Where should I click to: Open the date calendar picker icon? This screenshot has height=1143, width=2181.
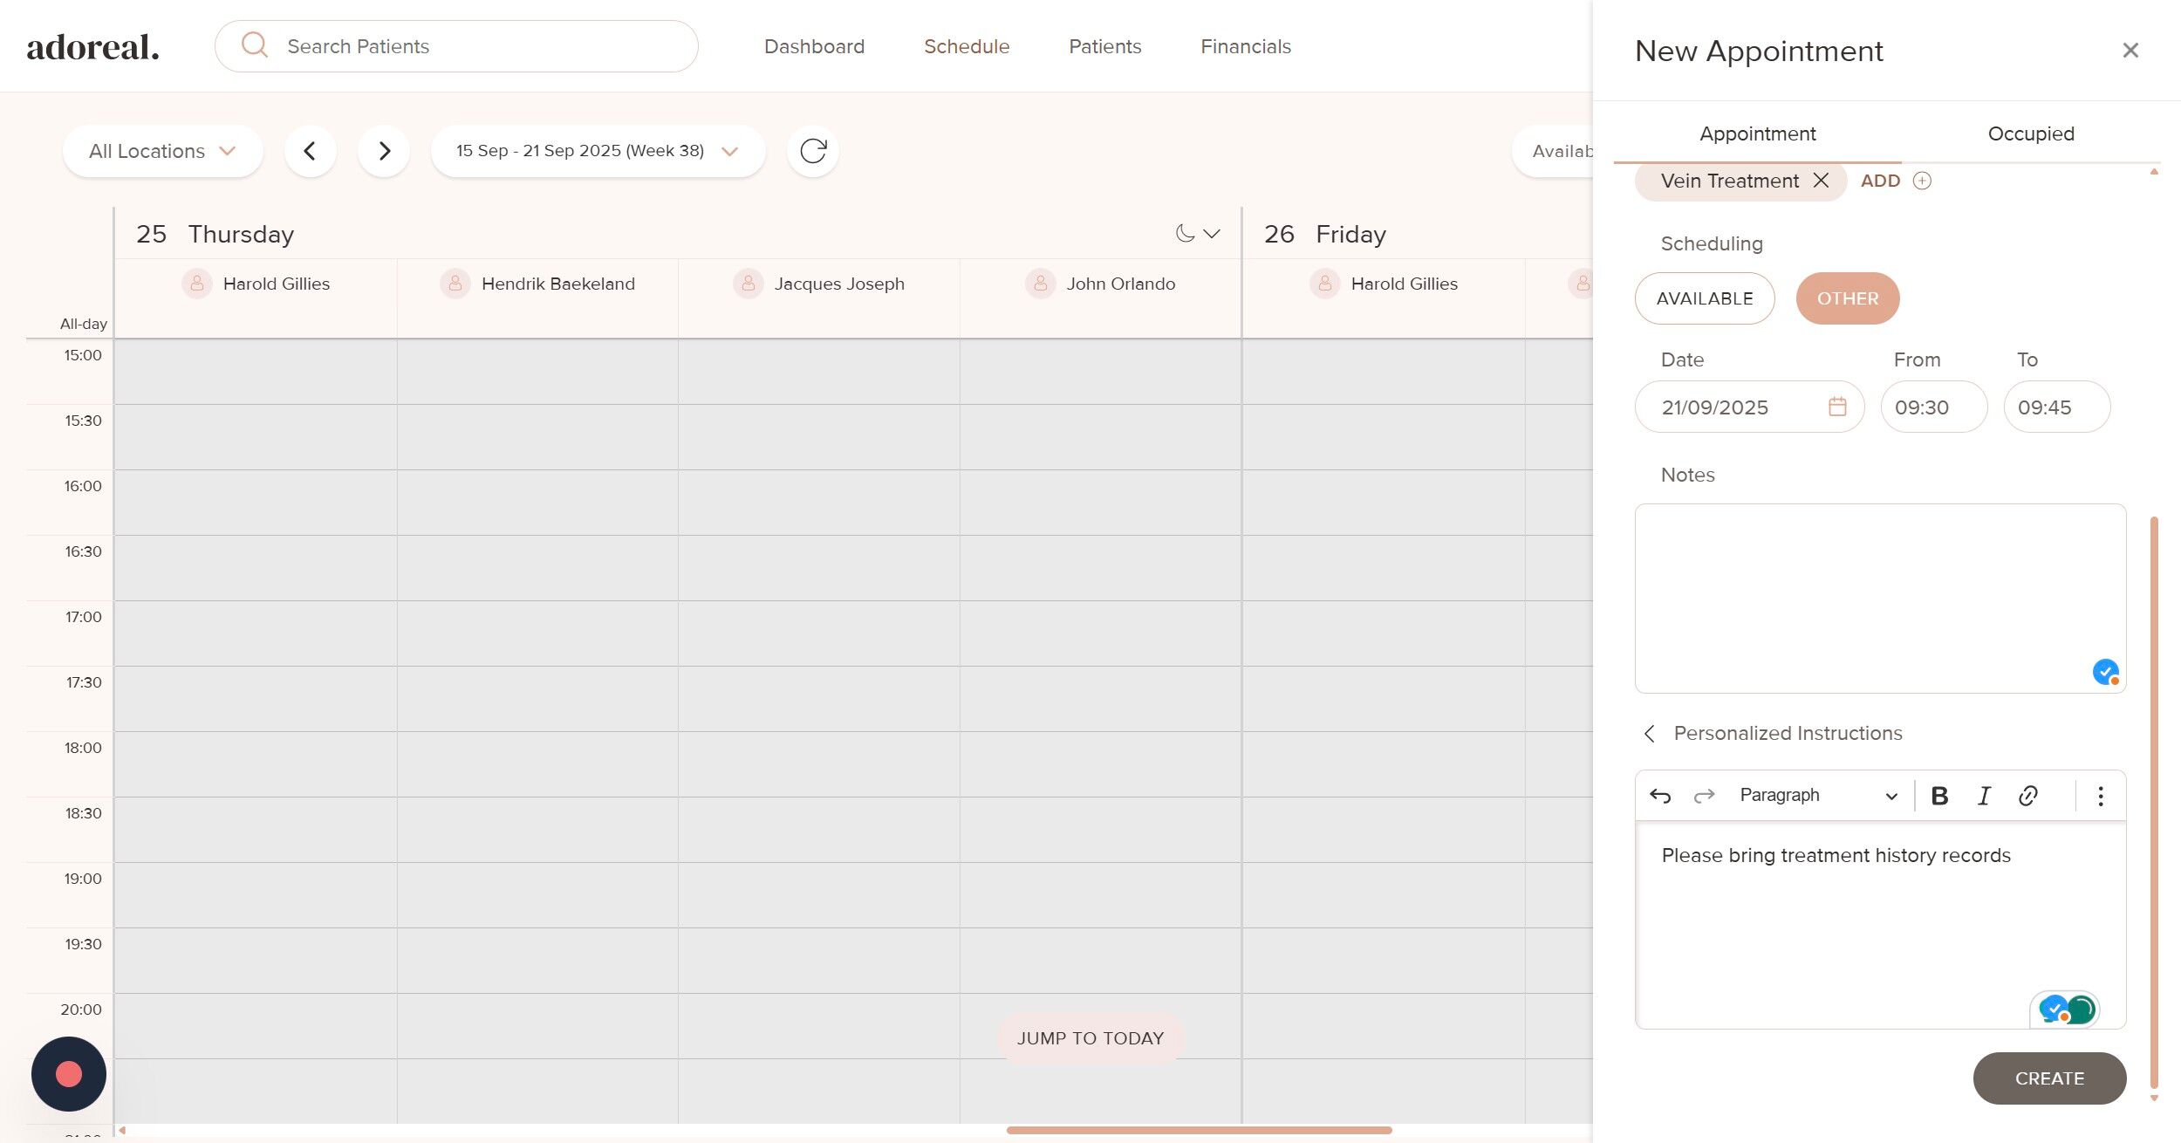click(x=1837, y=407)
